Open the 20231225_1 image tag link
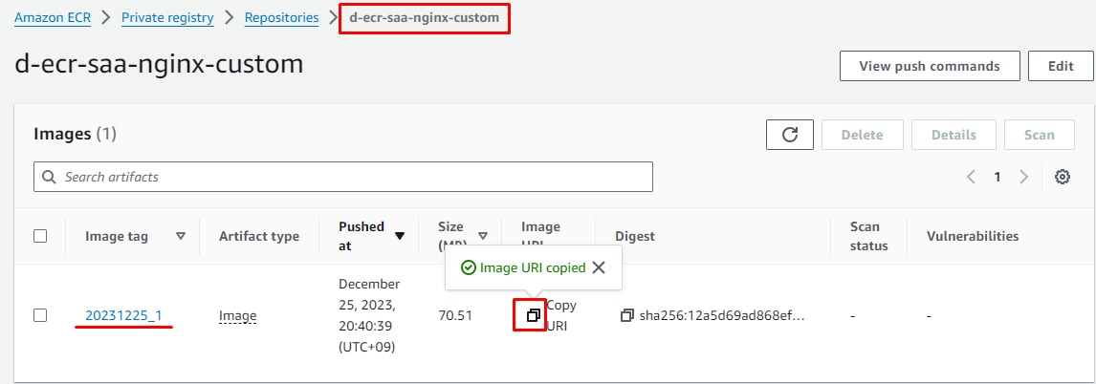 point(123,315)
